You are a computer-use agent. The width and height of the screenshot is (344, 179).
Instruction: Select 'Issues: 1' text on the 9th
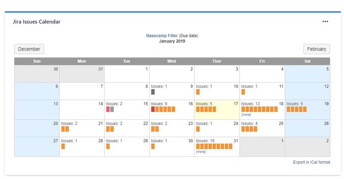pyautogui.click(x=159, y=86)
